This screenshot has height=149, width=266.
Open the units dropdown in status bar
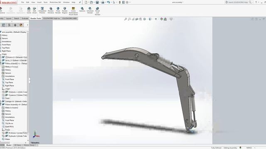[255, 148]
